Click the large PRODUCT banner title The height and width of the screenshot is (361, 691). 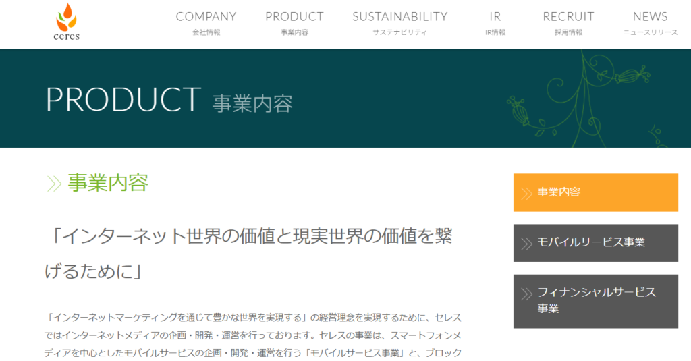coord(123,99)
